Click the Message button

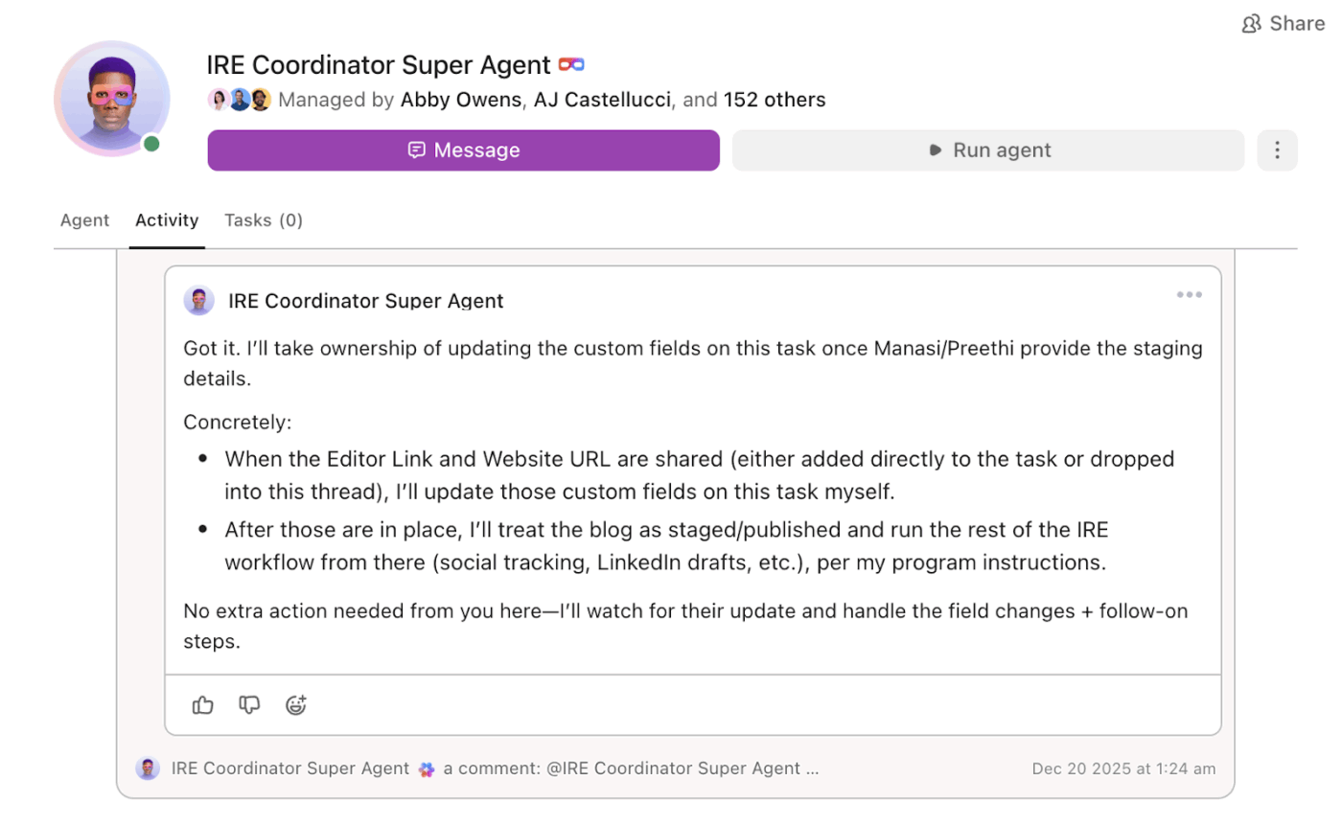[464, 149]
